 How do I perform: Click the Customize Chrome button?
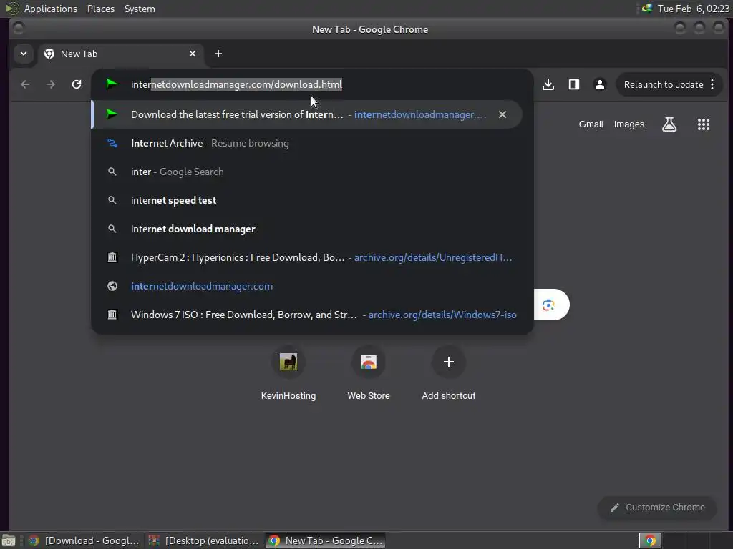(x=657, y=508)
